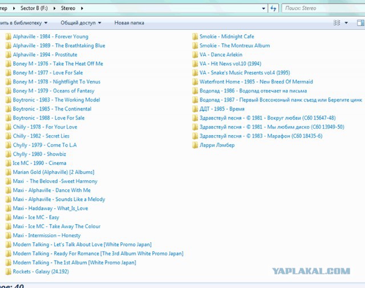Select VA - Hit News vol.10 (1994) folder
This screenshot has width=365, height=288.
[x=230, y=64]
